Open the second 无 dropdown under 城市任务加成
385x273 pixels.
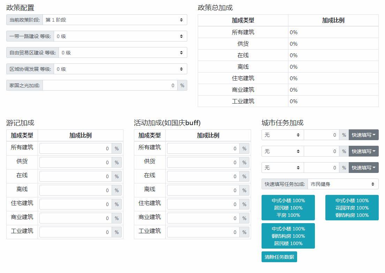[282, 151]
